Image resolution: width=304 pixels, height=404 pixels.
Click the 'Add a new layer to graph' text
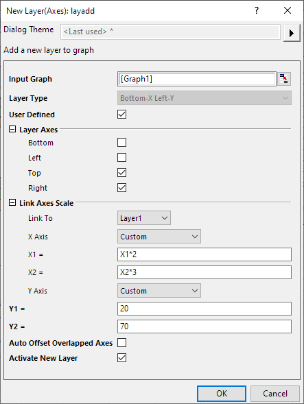point(49,50)
